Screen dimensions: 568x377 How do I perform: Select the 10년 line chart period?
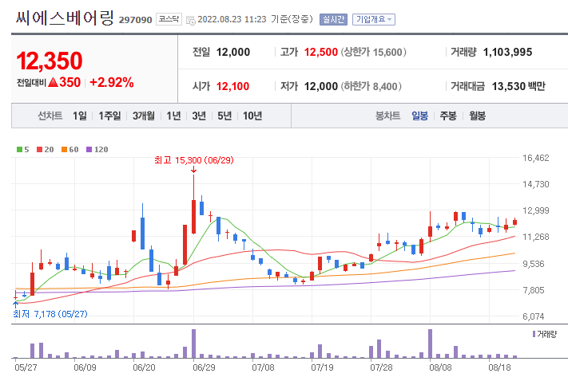click(252, 116)
